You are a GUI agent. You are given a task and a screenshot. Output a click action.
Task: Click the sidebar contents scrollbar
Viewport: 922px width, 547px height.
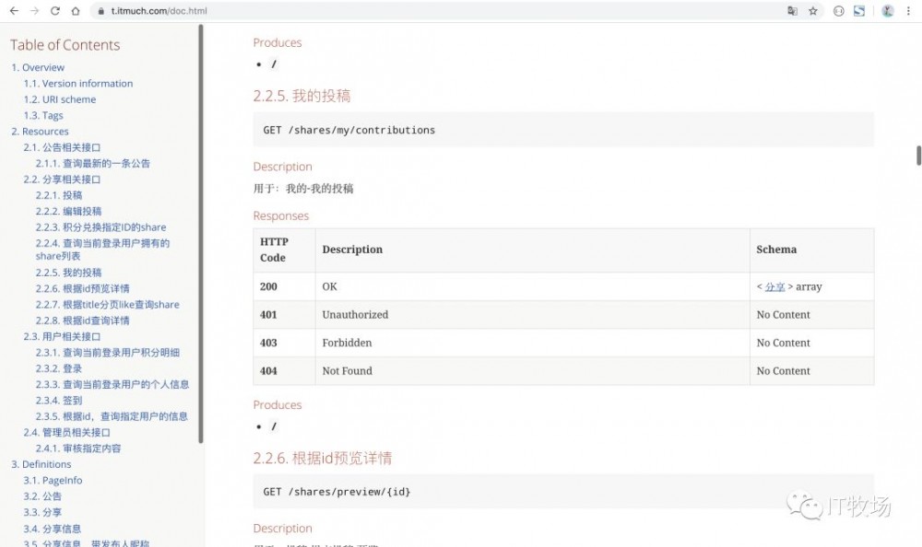coord(200,234)
